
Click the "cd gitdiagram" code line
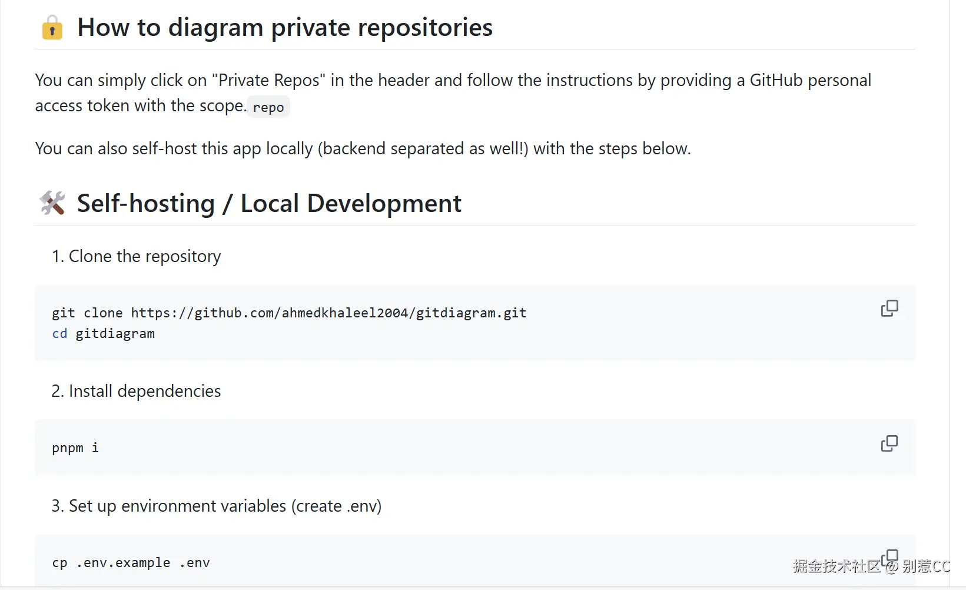point(104,333)
